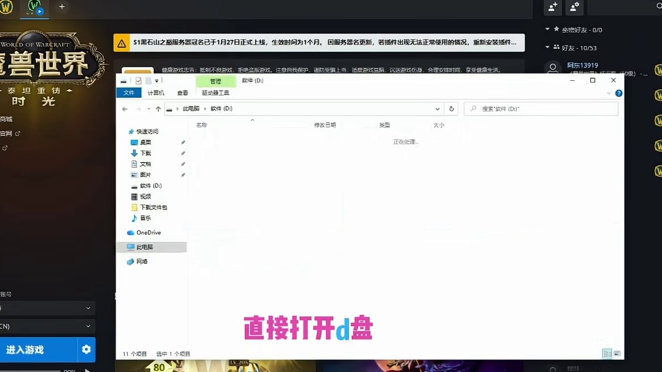Click the up-one-level arrow in Explorer
The image size is (662, 372).
pos(159,108)
